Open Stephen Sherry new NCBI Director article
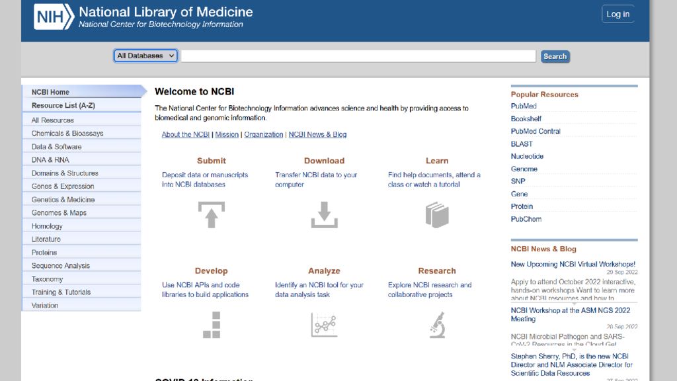This screenshot has height=381, width=677. click(572, 364)
